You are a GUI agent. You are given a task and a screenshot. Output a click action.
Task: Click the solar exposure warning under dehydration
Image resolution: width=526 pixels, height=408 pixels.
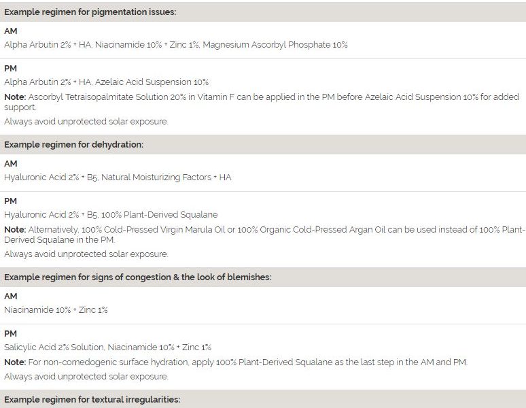pyautogui.click(x=86, y=254)
